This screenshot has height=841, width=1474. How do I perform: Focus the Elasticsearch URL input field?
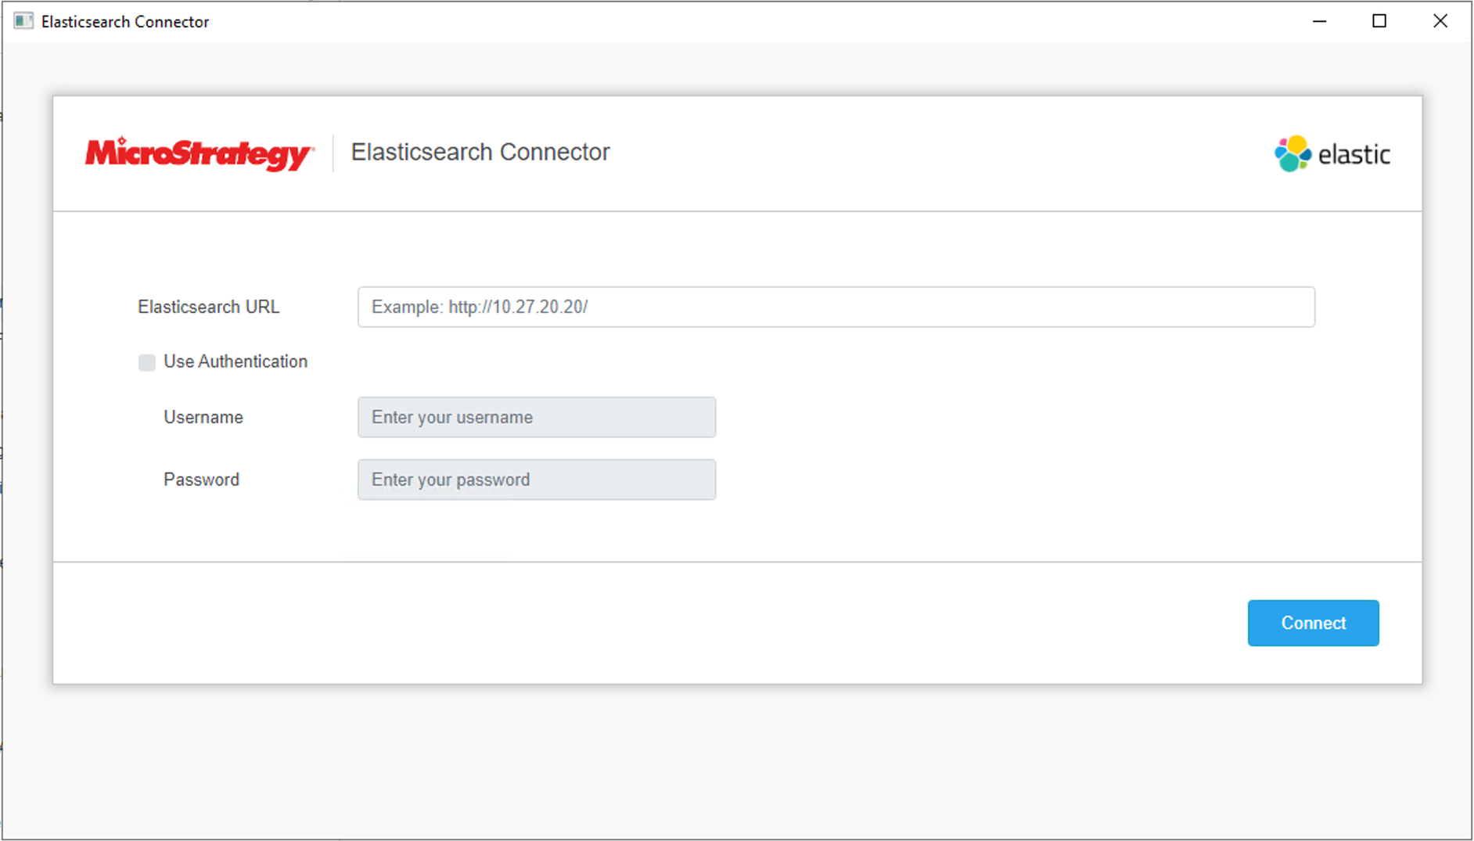[x=836, y=307]
